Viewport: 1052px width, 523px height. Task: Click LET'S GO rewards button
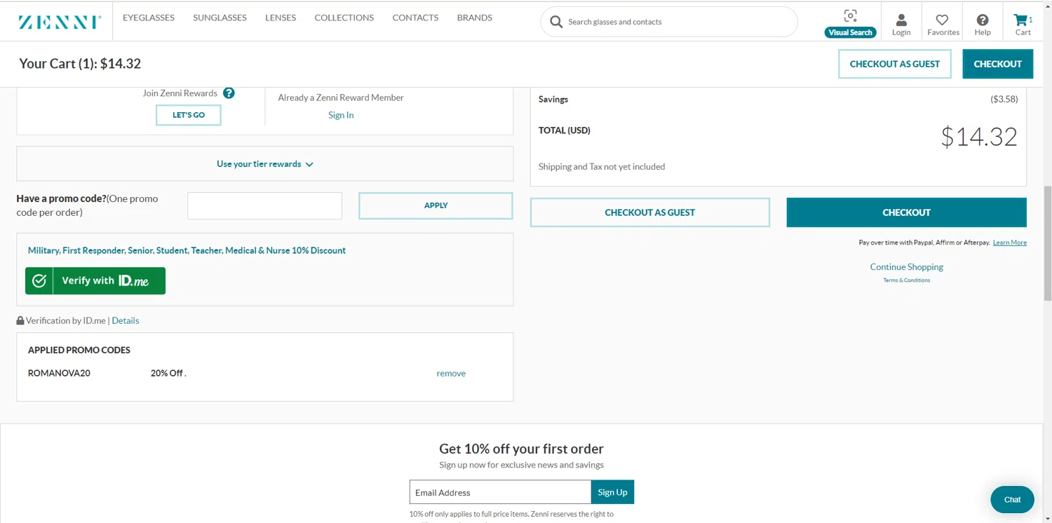point(189,115)
